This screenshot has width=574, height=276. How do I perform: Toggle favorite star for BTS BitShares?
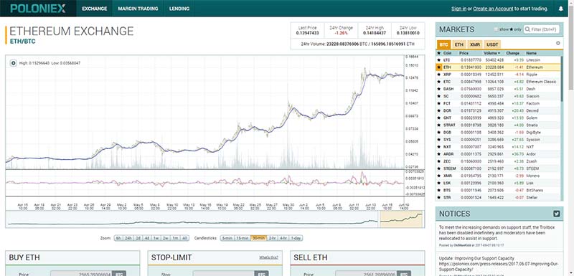tap(438, 191)
